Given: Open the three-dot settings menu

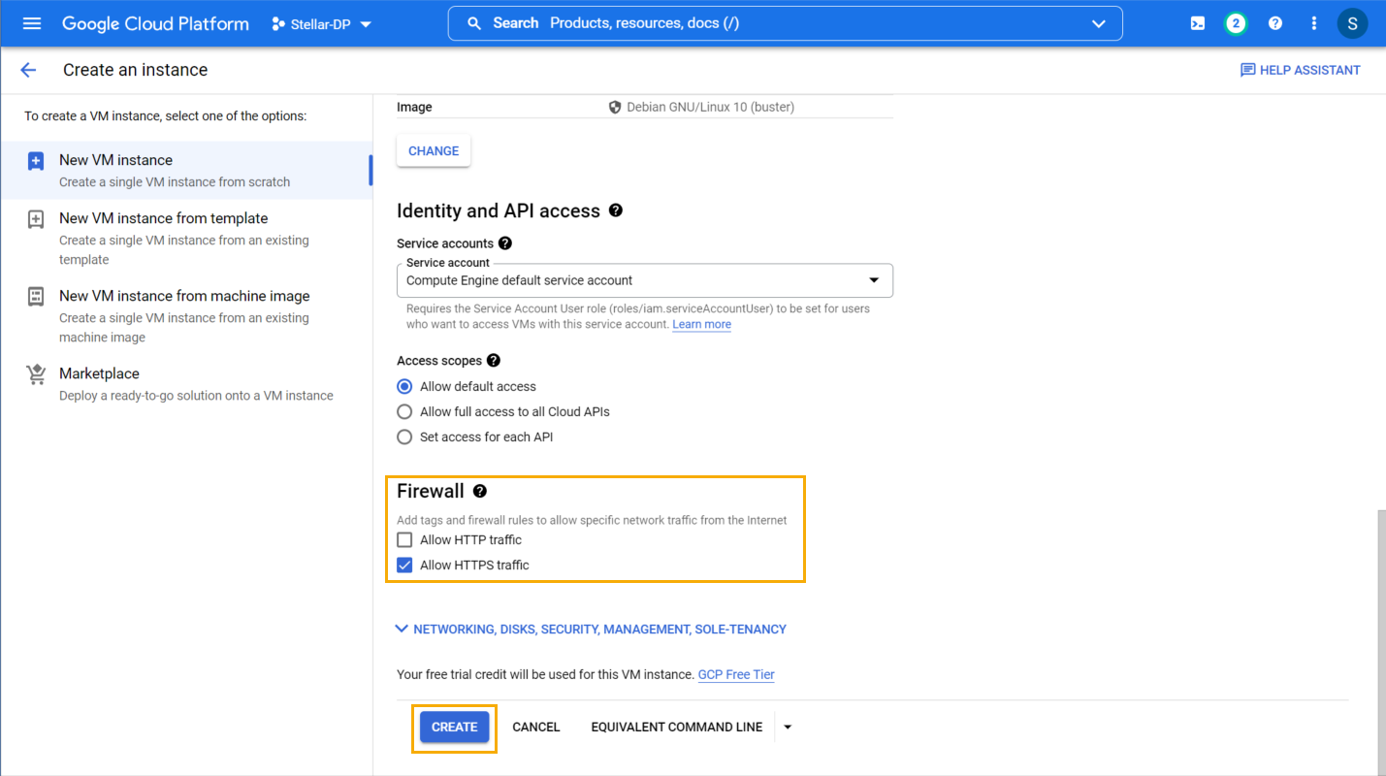Looking at the screenshot, I should 1314,23.
